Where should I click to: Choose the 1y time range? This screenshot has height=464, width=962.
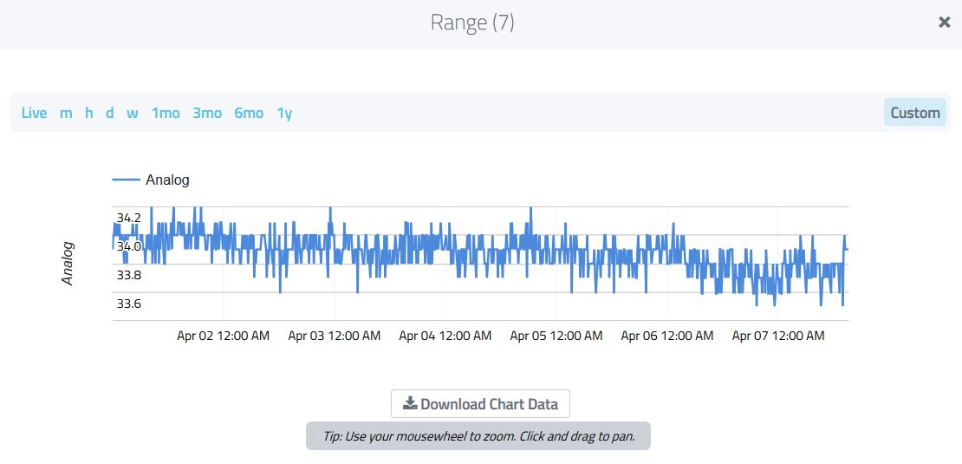(284, 113)
